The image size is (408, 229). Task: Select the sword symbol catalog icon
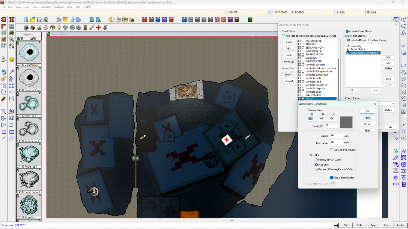pos(92,28)
